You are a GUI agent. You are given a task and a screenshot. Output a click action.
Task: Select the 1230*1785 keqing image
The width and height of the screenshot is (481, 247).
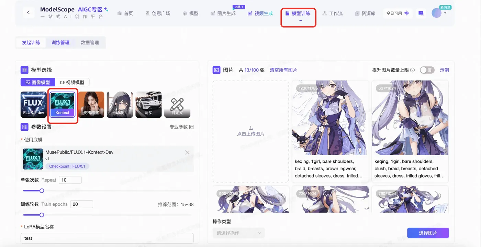coord(330,118)
